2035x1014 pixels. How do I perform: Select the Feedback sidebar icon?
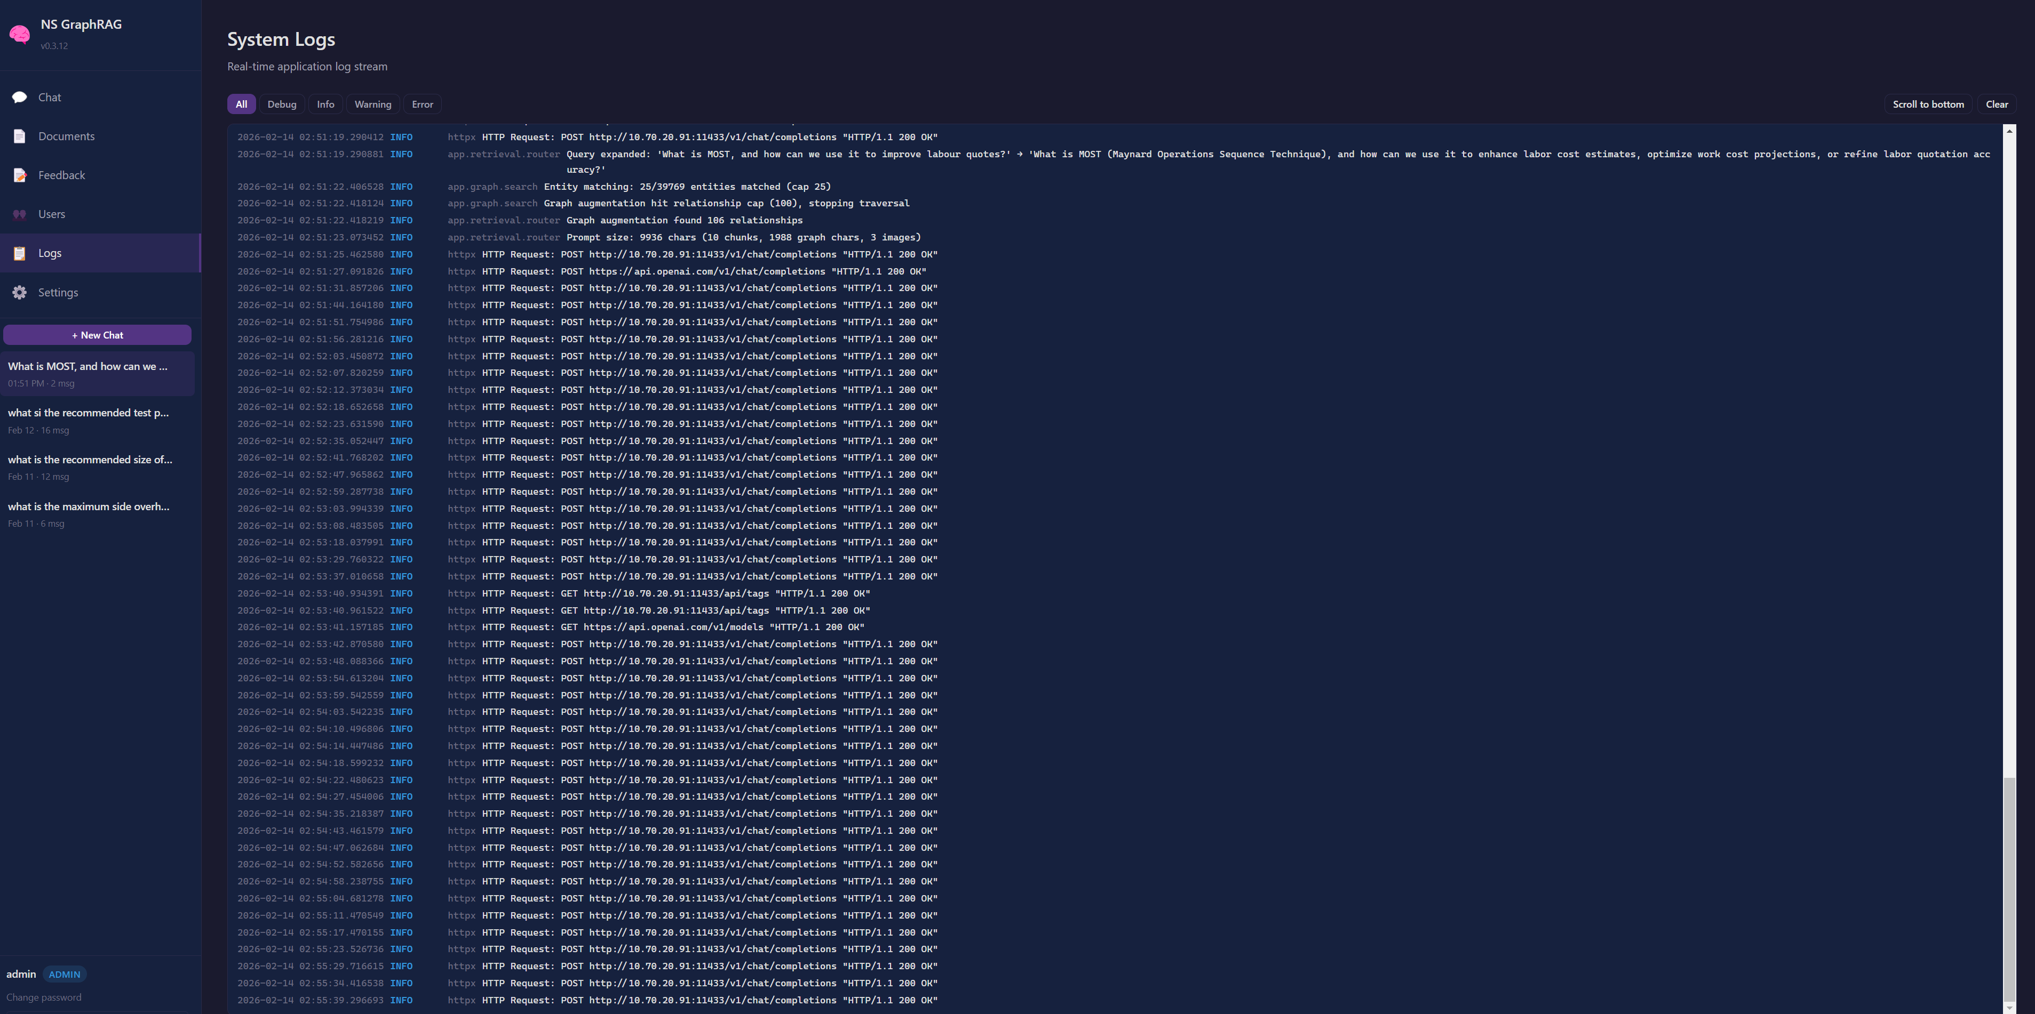pos(20,174)
